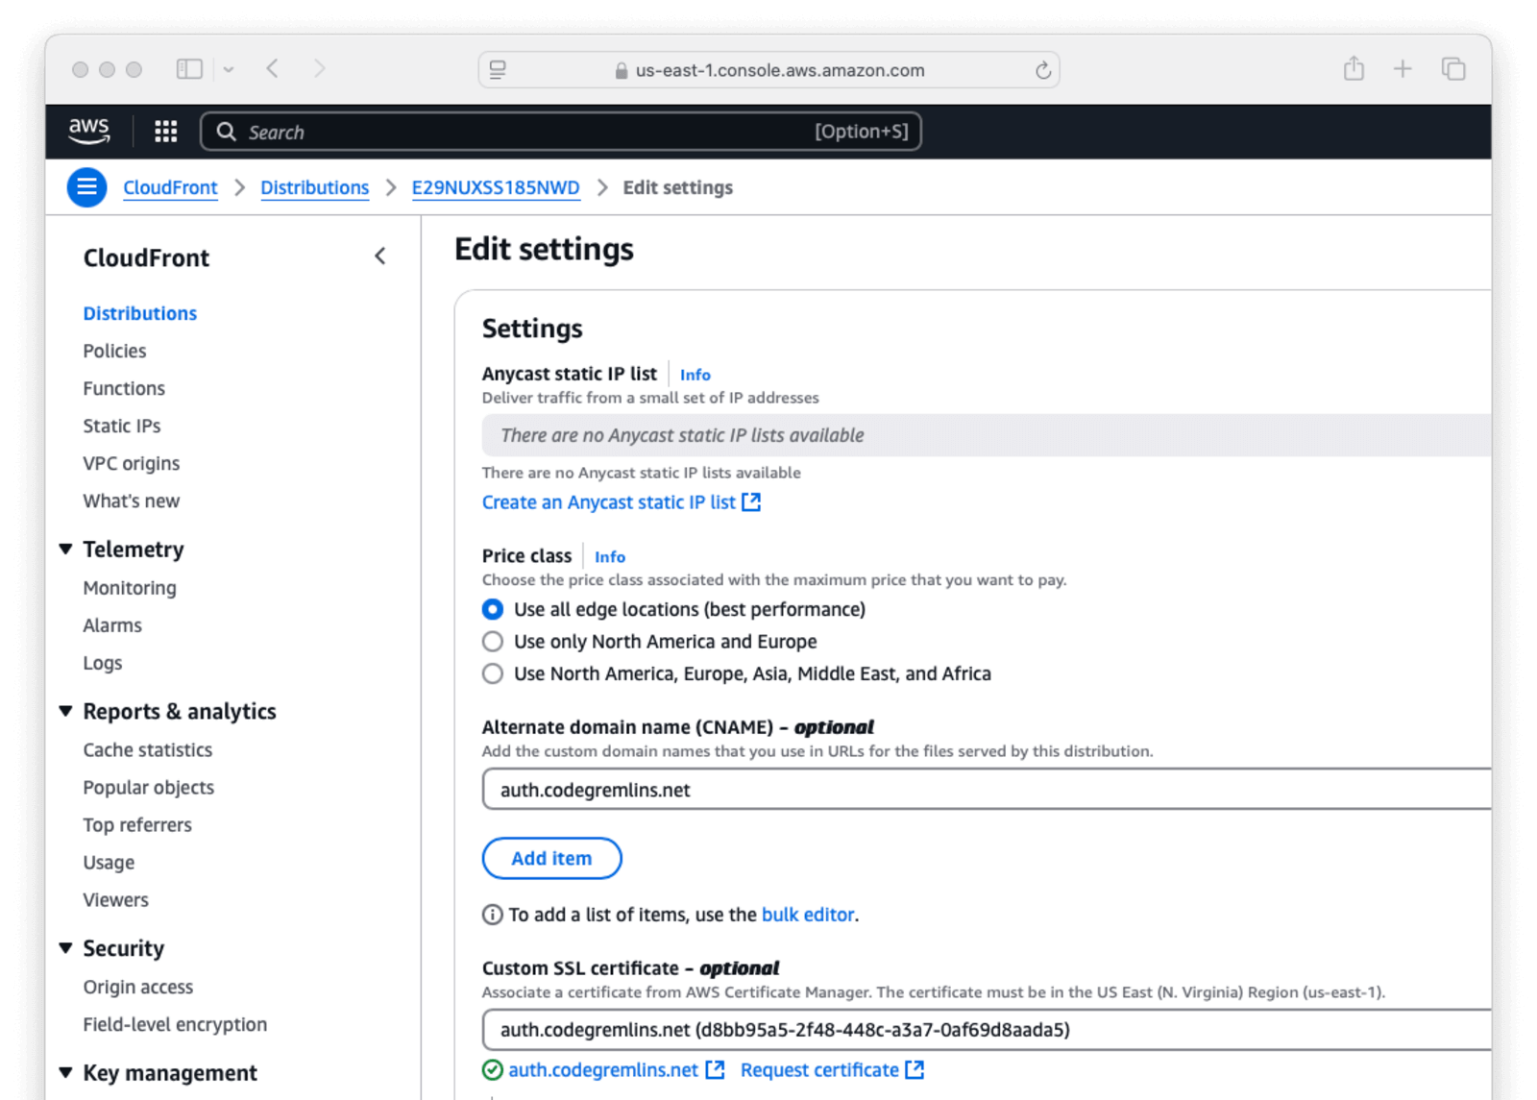The image size is (1537, 1100).
Task: Click the Add item button
Action: click(551, 858)
